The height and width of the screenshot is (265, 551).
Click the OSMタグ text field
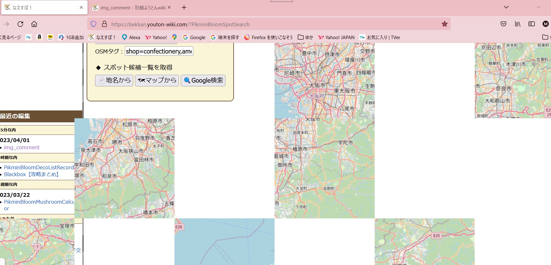[159, 51]
